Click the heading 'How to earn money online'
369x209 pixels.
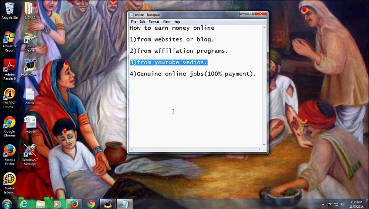172,28
